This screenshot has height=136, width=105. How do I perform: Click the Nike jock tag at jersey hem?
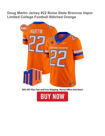point(72,84)
